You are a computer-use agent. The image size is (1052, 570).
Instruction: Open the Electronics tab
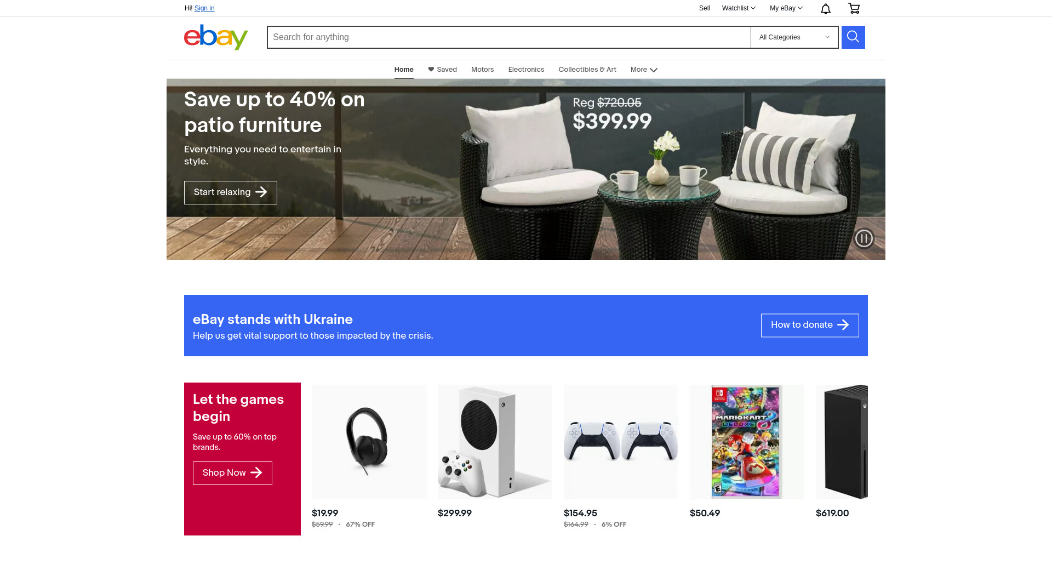pos(526,70)
